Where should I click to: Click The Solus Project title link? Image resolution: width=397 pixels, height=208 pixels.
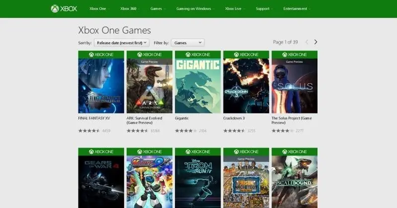point(292,120)
